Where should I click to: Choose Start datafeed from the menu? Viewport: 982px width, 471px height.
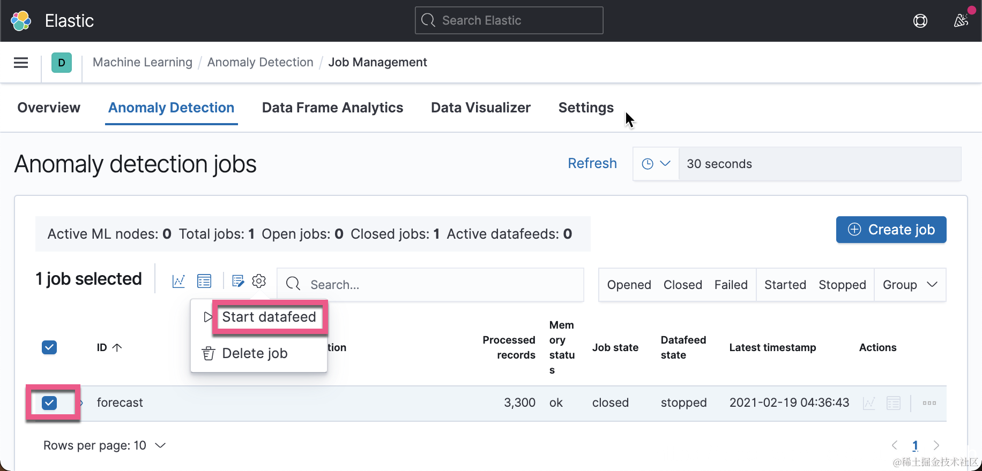pos(269,317)
